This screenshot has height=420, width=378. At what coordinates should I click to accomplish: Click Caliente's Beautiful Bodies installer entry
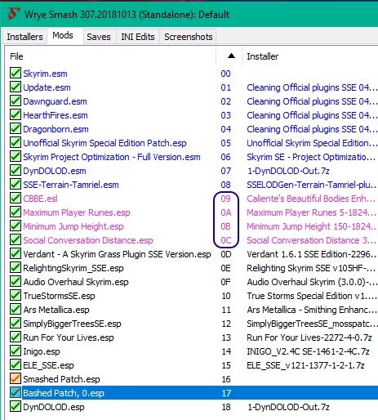pos(311,199)
